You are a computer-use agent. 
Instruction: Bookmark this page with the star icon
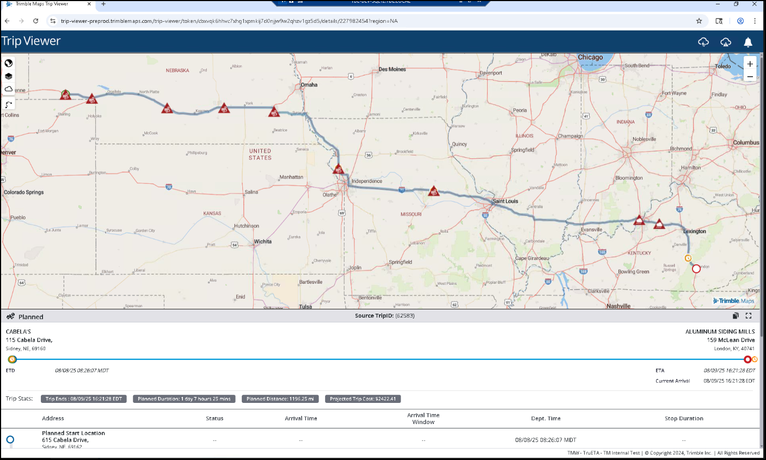click(699, 21)
